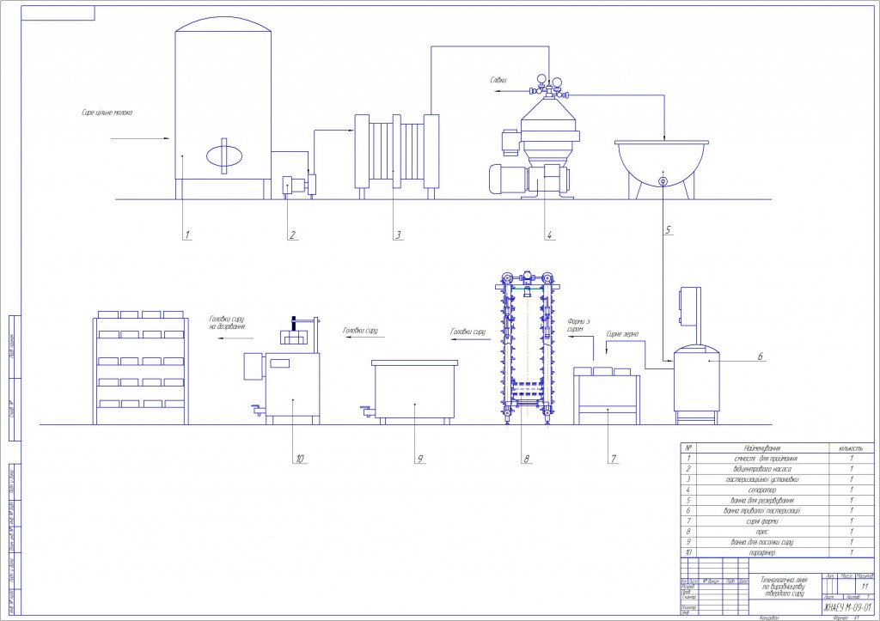Click table row 'пастеризаційної установки'
Viewport: 880px width, 621px height.
777,479
